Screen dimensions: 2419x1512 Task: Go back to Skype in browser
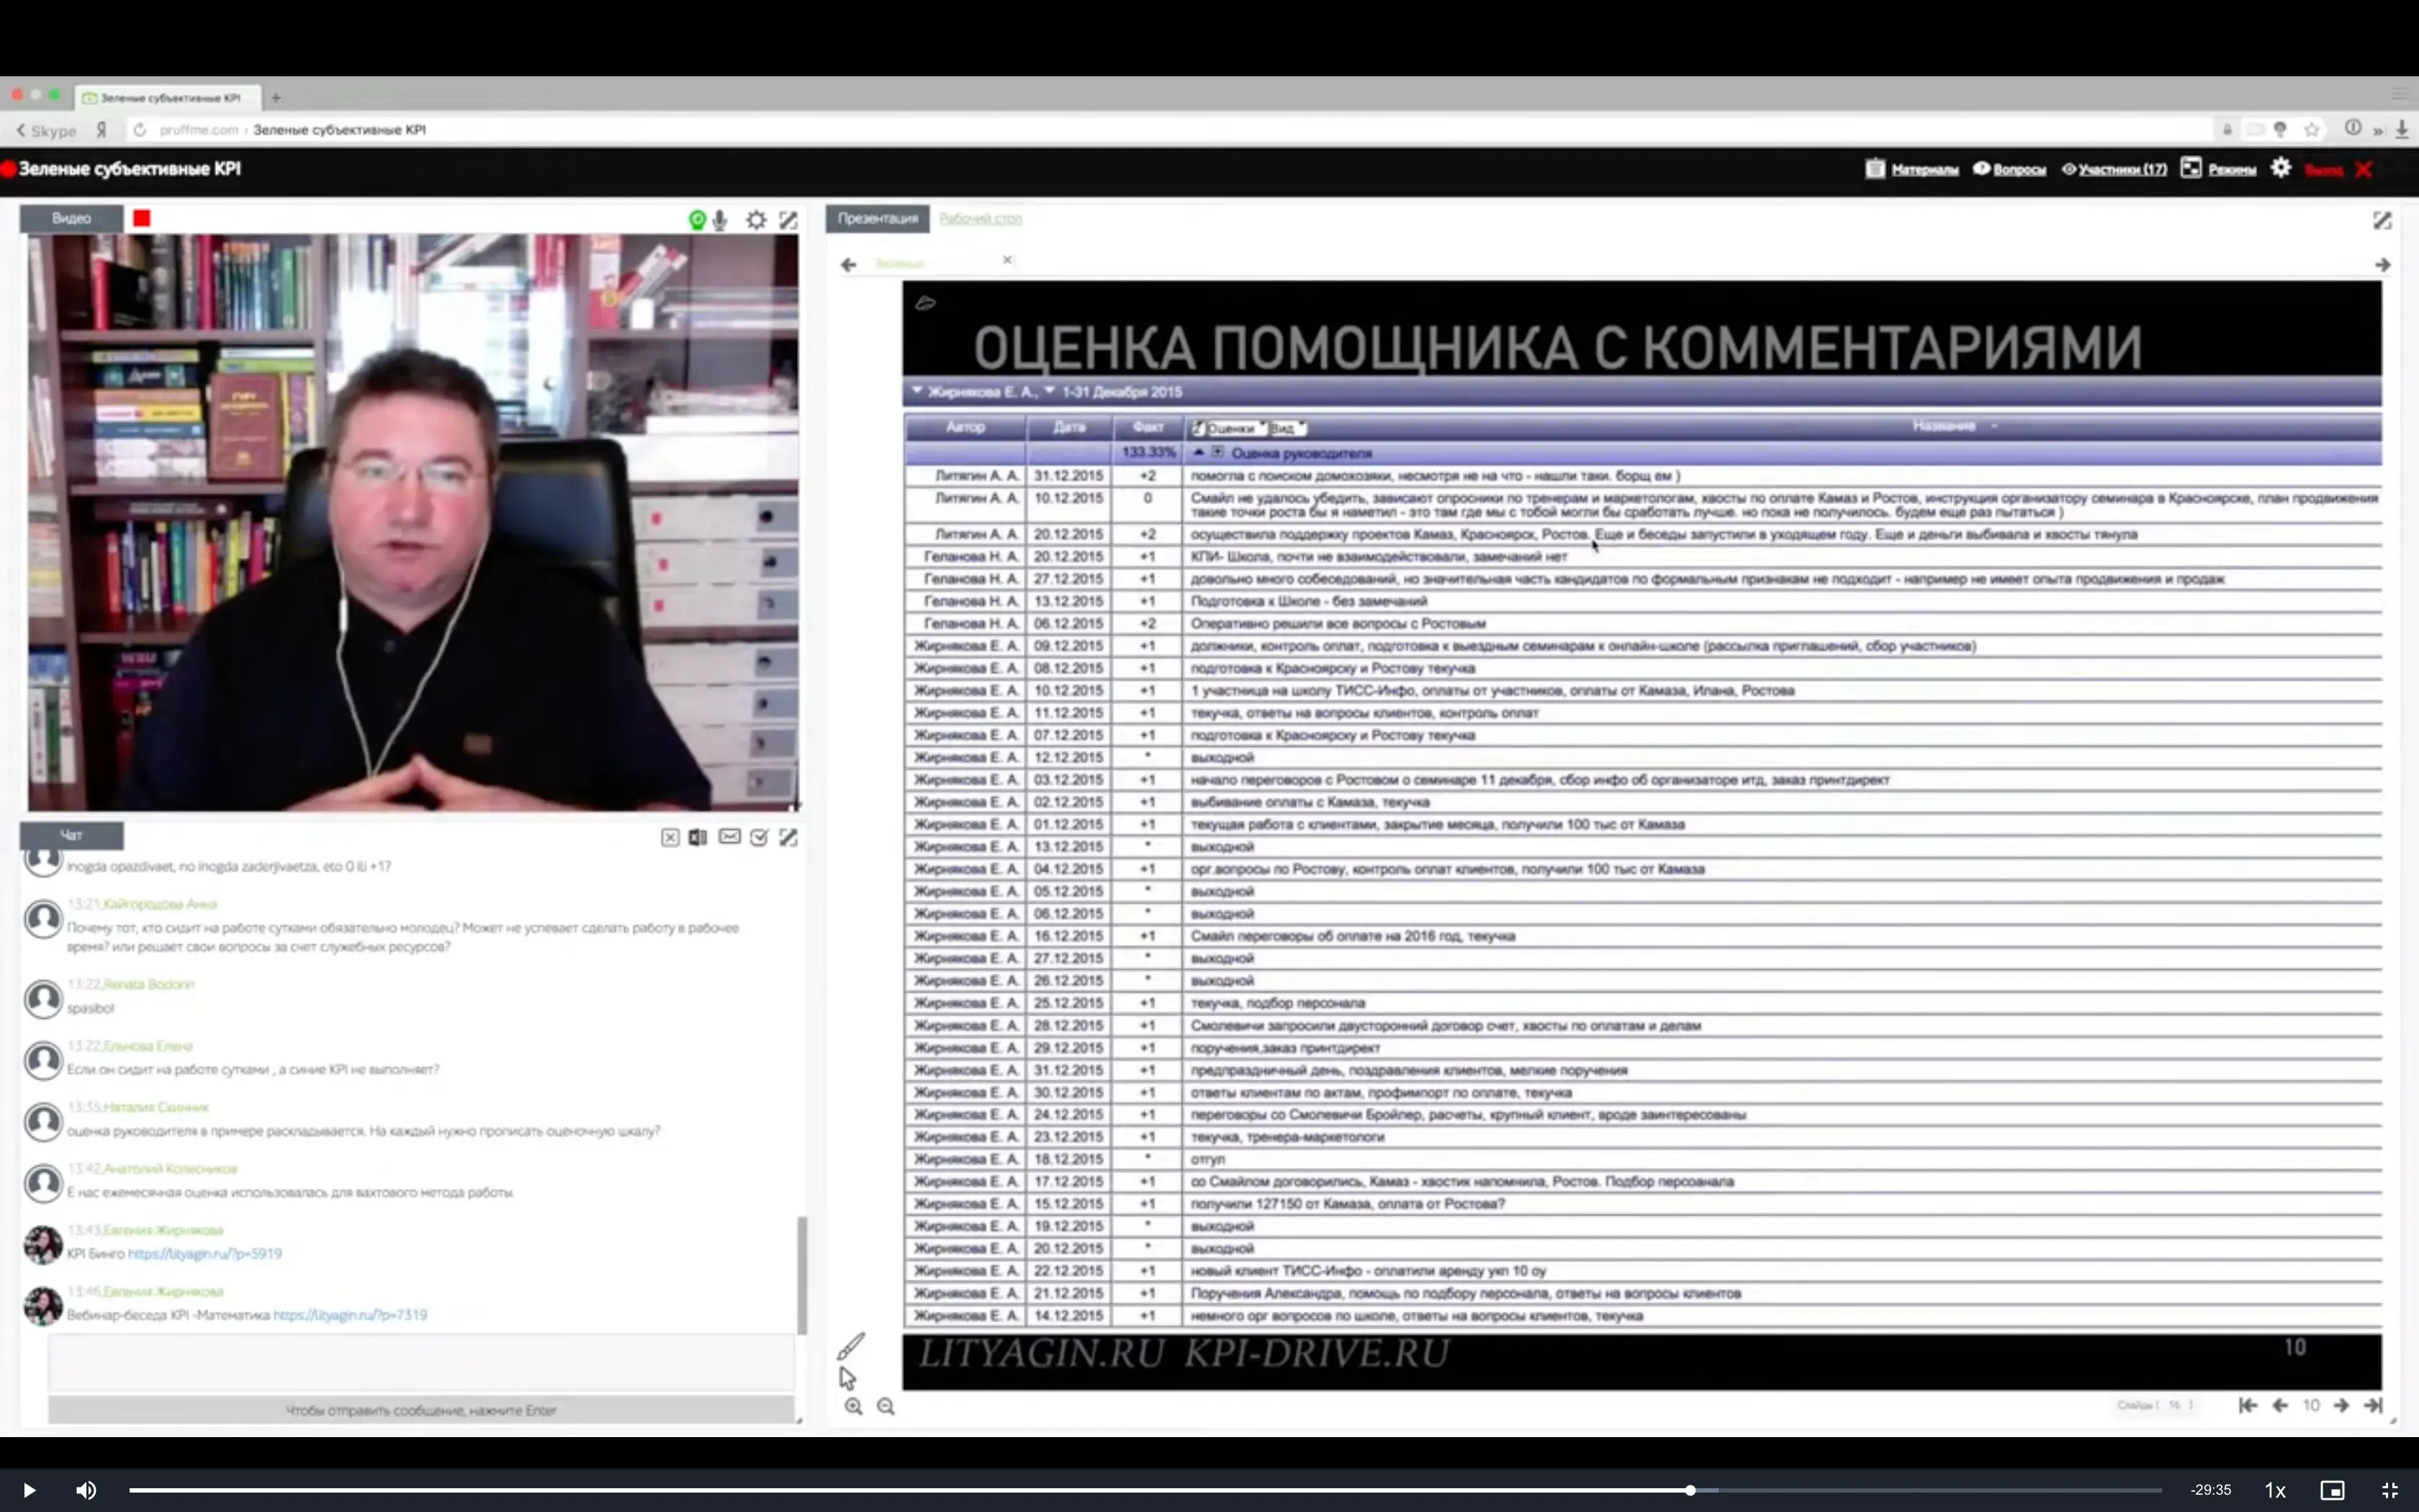[46, 130]
